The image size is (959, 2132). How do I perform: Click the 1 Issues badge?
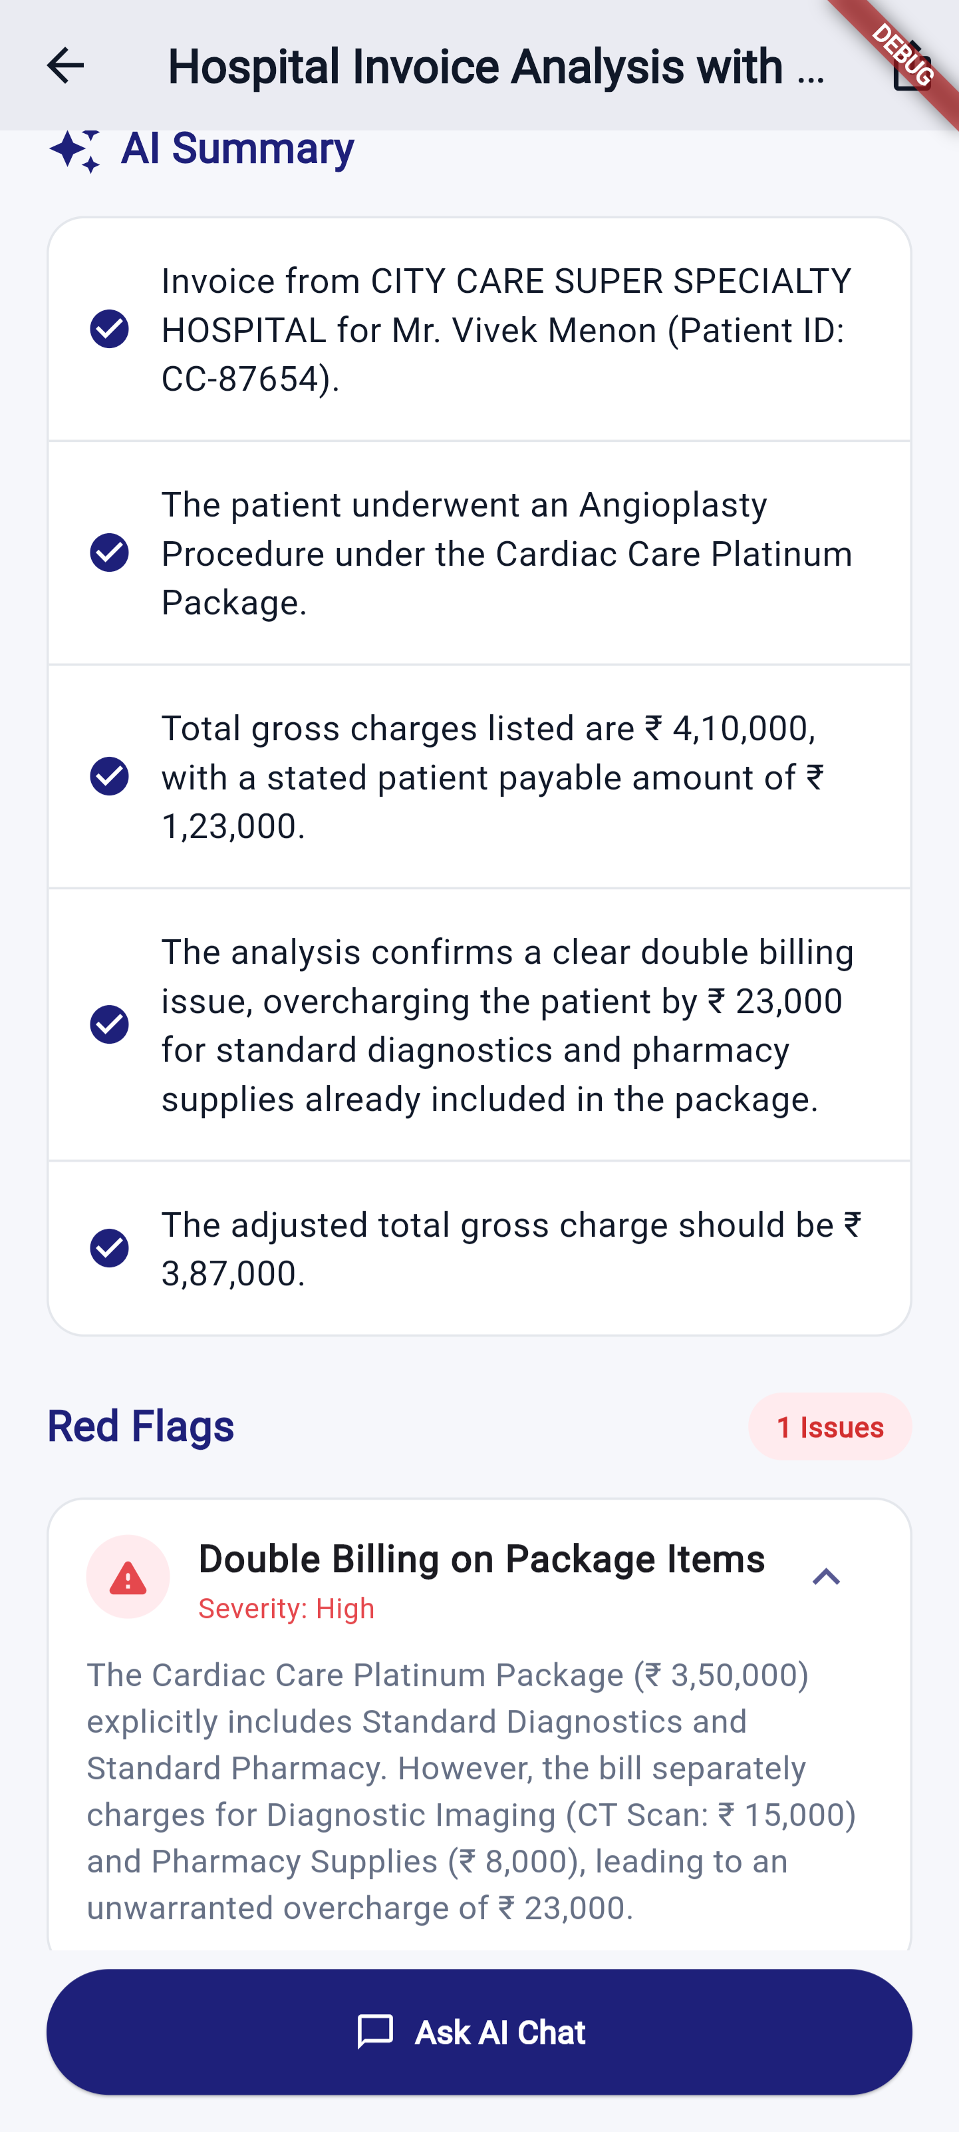point(829,1427)
